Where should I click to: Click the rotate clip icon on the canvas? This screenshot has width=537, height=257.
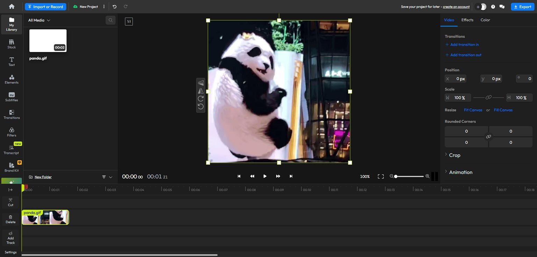(201, 99)
